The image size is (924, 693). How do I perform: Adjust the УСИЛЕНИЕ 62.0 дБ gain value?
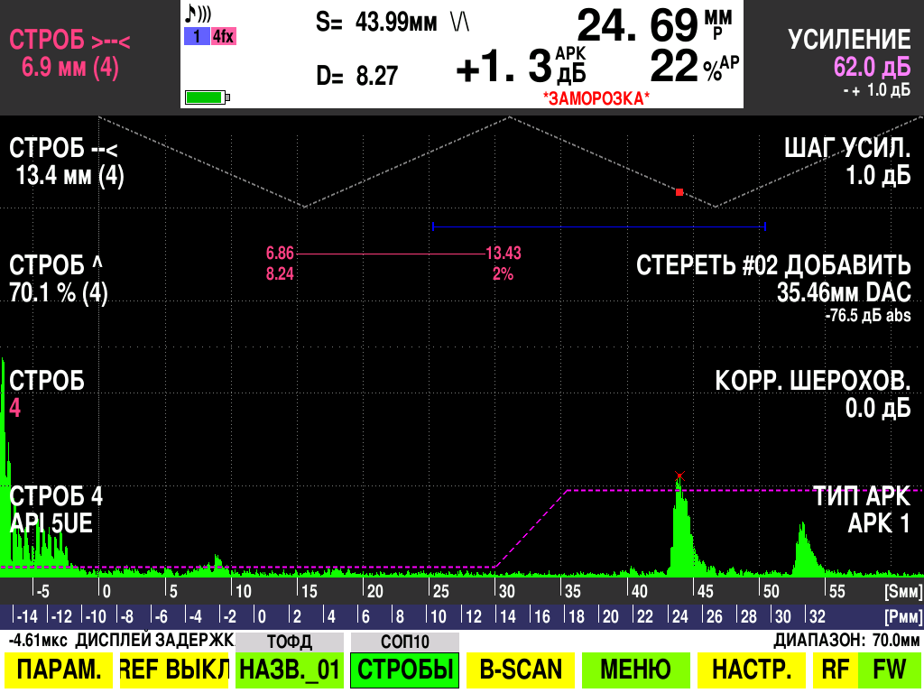848,54
